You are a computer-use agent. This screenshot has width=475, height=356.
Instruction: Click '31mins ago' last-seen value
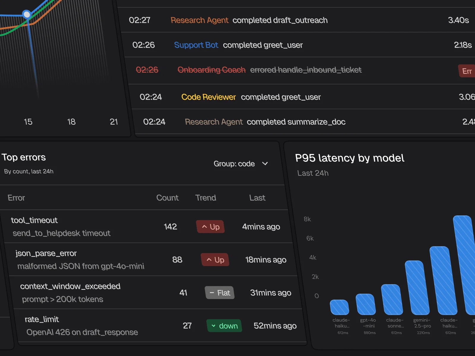(x=271, y=293)
